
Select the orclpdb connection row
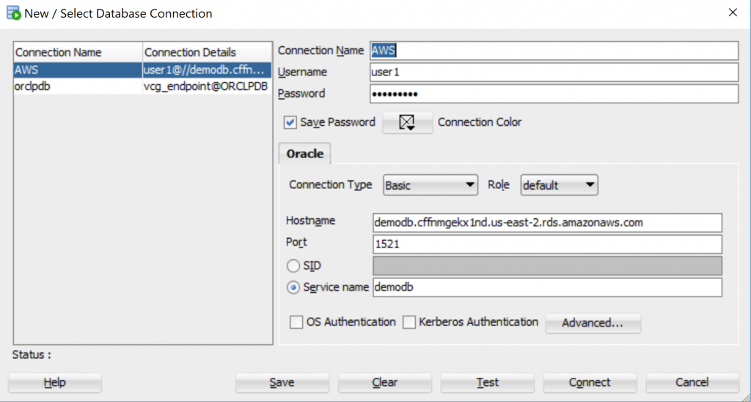coord(143,86)
